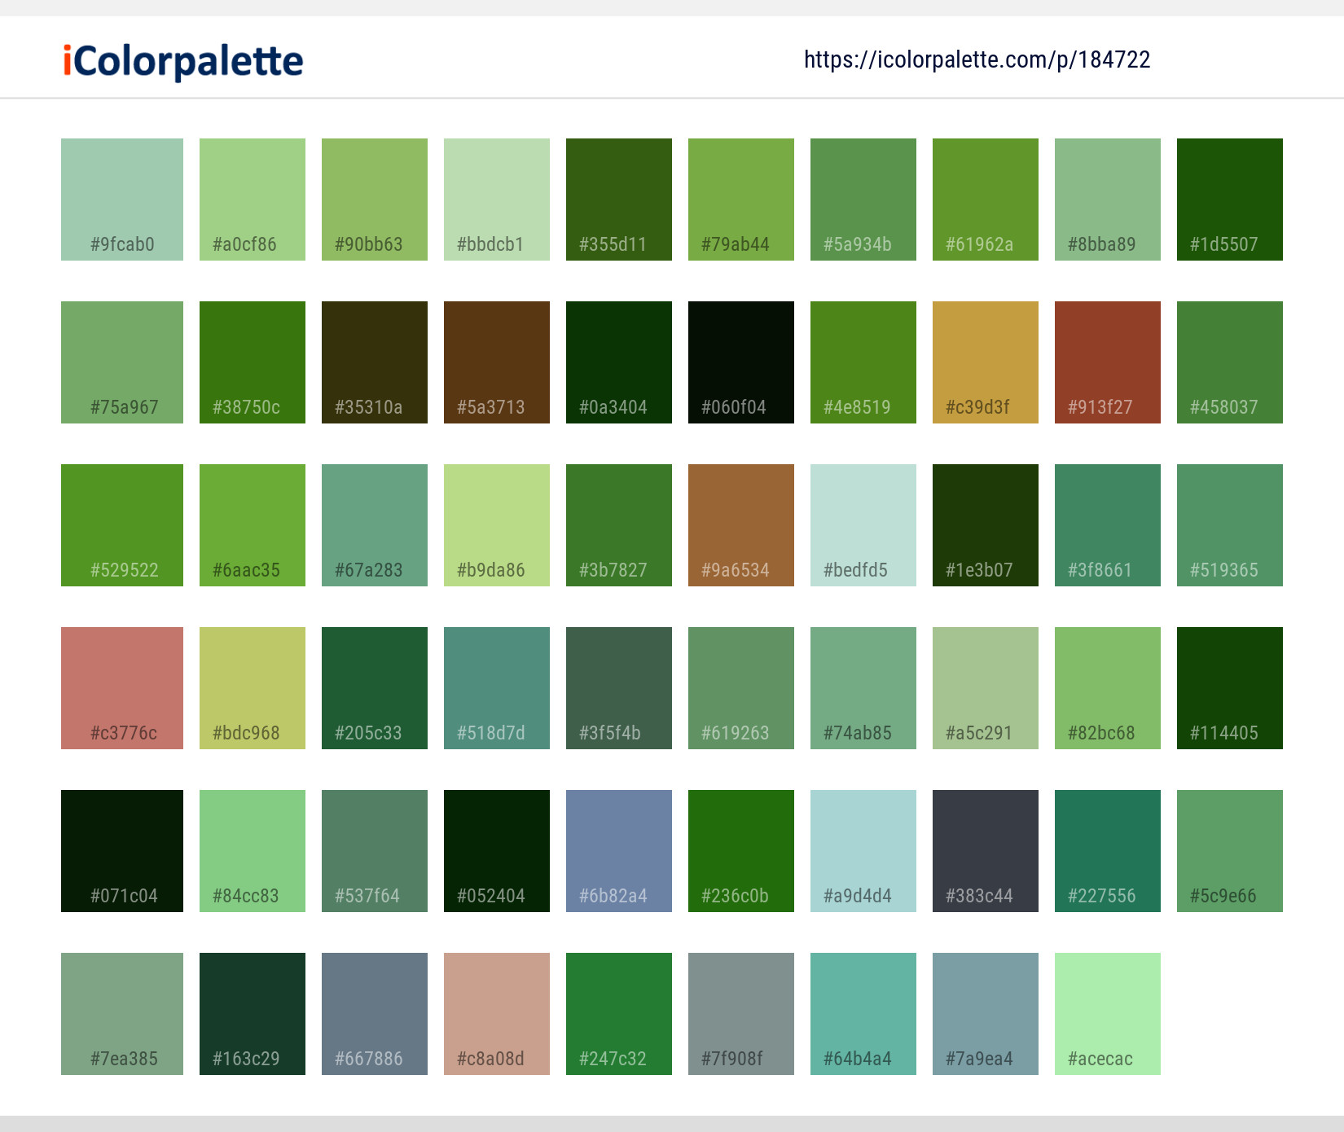The image size is (1344, 1132).
Task: Click the #8bba89 swatch
Action: click(1108, 200)
